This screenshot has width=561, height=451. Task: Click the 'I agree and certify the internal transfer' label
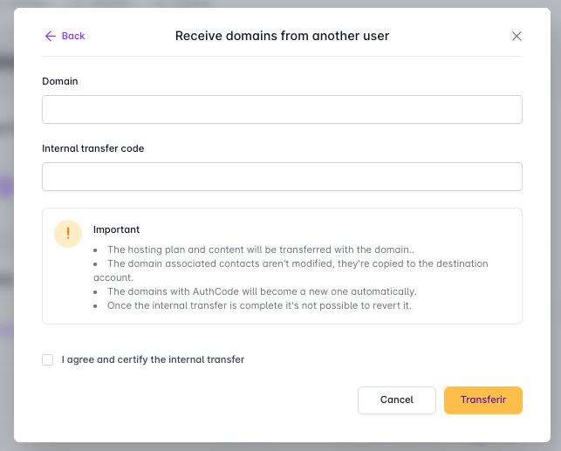click(x=153, y=359)
